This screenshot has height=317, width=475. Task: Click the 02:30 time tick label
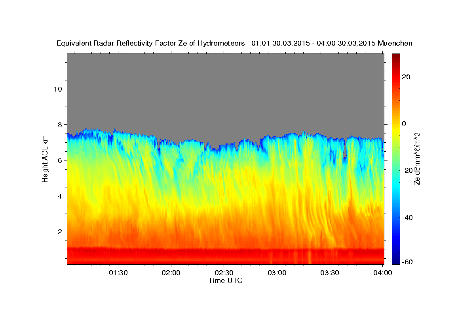[x=224, y=273]
